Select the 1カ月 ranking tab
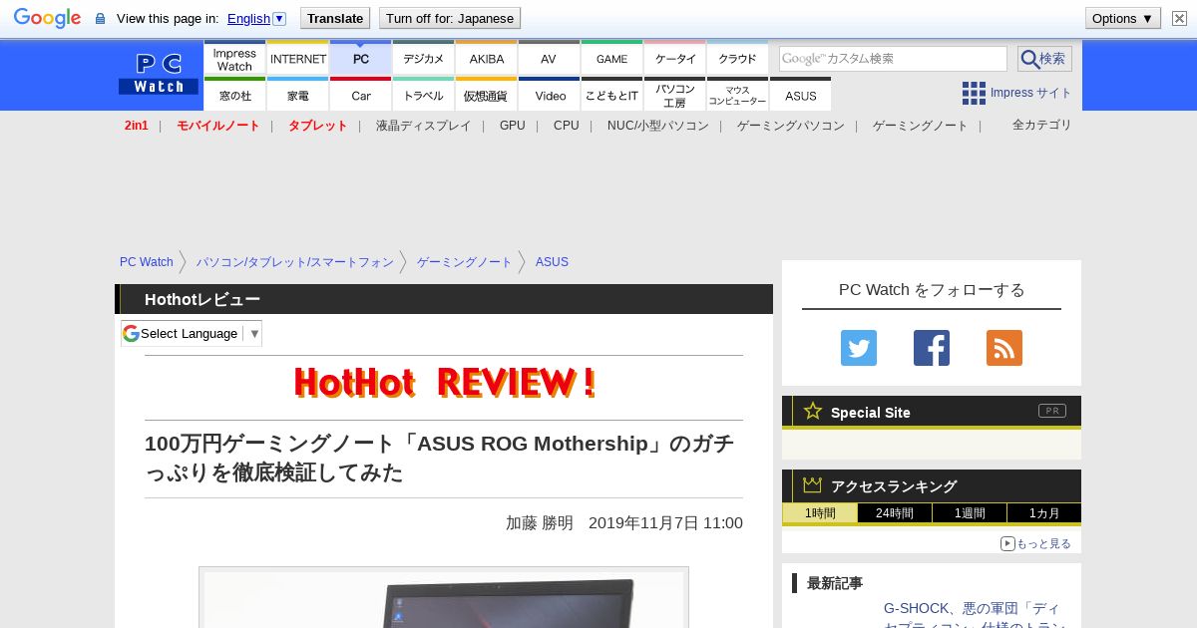 pyautogui.click(x=1044, y=513)
